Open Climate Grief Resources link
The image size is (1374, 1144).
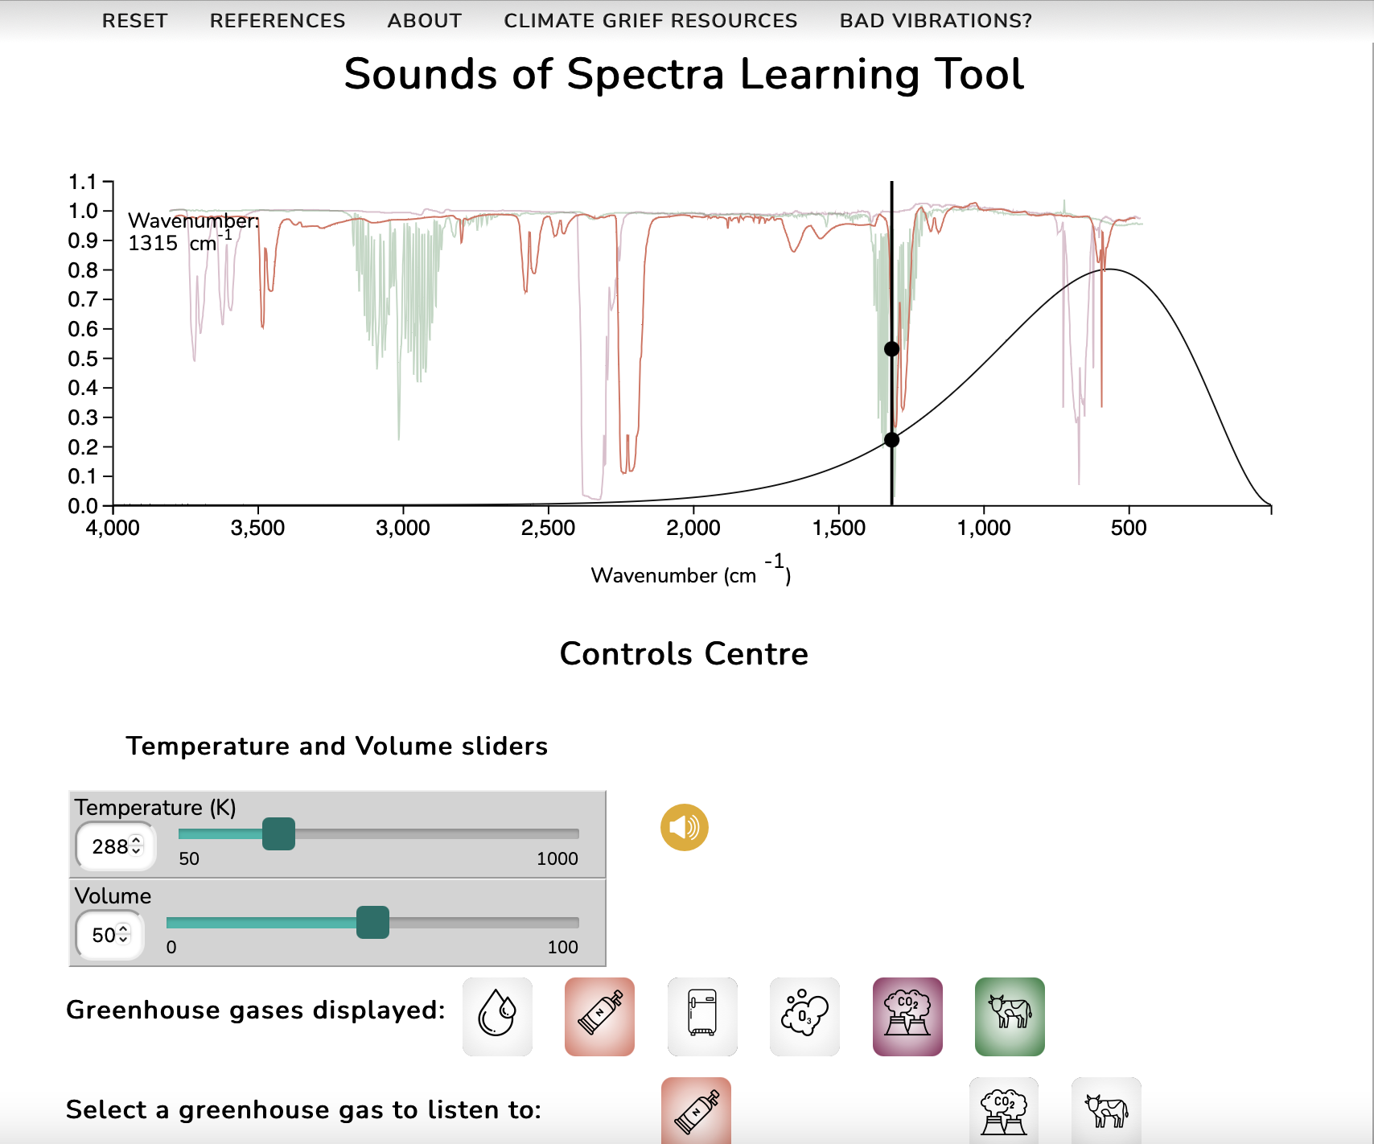pos(651,21)
